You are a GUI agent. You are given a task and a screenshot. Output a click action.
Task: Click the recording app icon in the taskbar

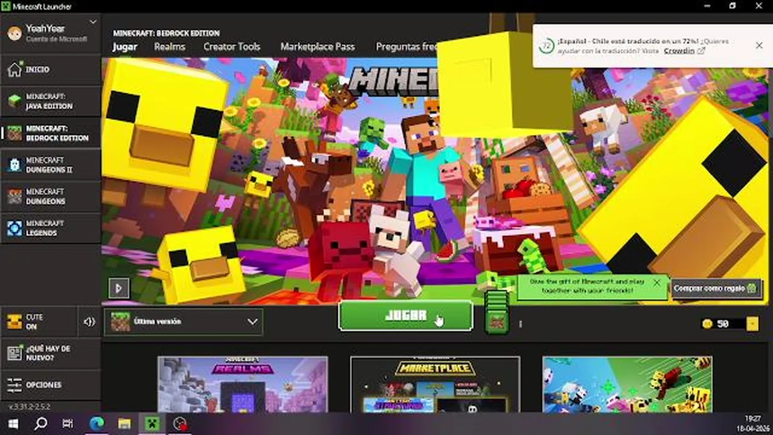point(179,424)
